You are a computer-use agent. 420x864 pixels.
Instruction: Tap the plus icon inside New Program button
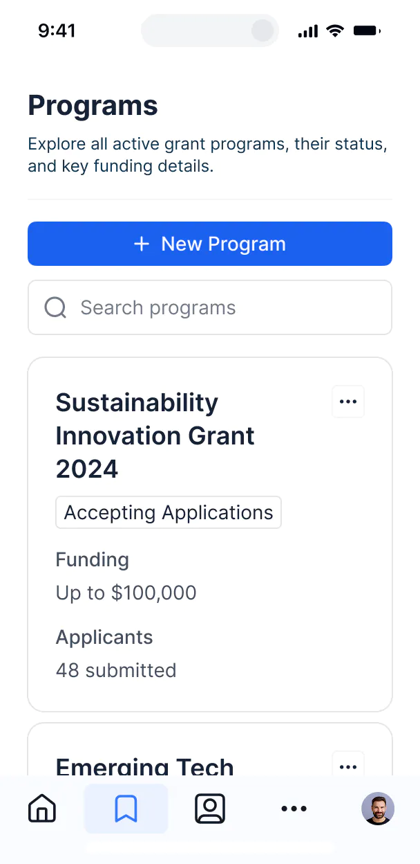141,244
